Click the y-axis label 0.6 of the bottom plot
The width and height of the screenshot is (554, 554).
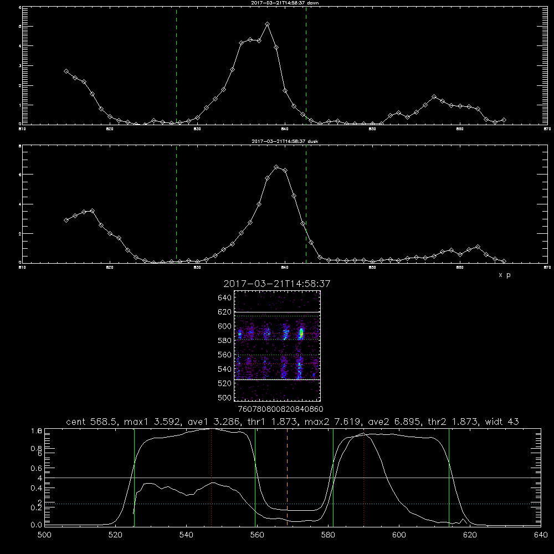[x=37, y=468]
